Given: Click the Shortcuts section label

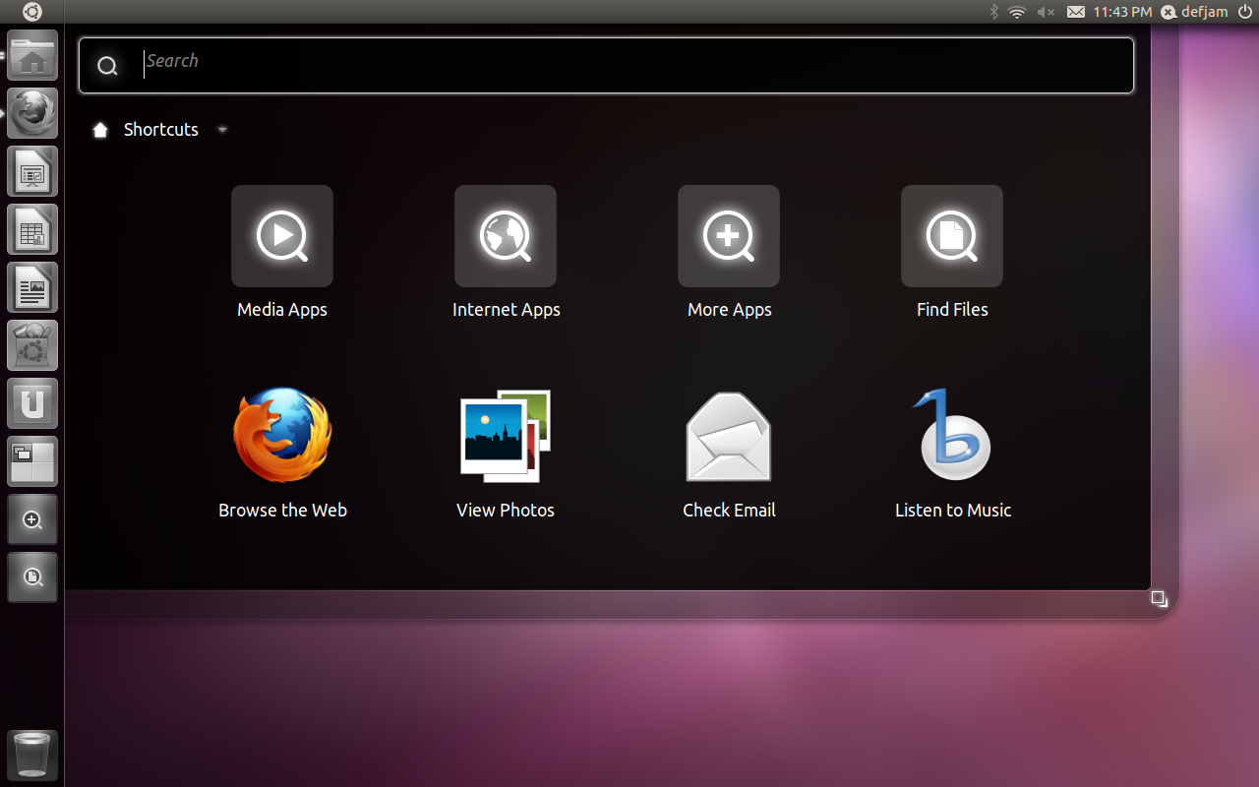Looking at the screenshot, I should [161, 130].
